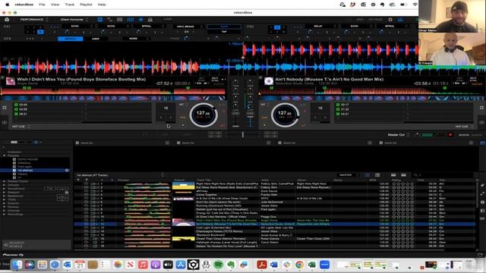Toggle the FX panel icon in toolbar
Viewport: 486px width, 273px height.
pos(100,20)
